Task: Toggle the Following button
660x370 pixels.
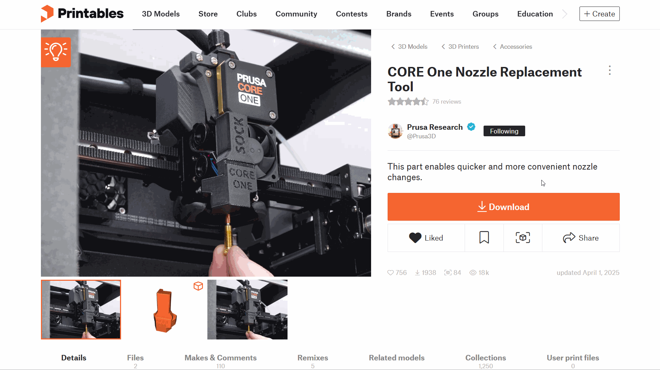Action: pos(504,131)
